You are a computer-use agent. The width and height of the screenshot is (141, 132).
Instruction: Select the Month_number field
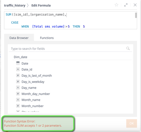tap(32, 106)
